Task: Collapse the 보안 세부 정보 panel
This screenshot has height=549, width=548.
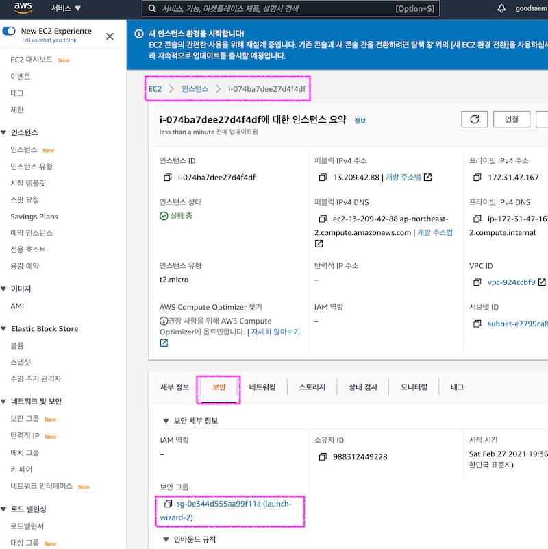Action: pyautogui.click(x=166, y=421)
